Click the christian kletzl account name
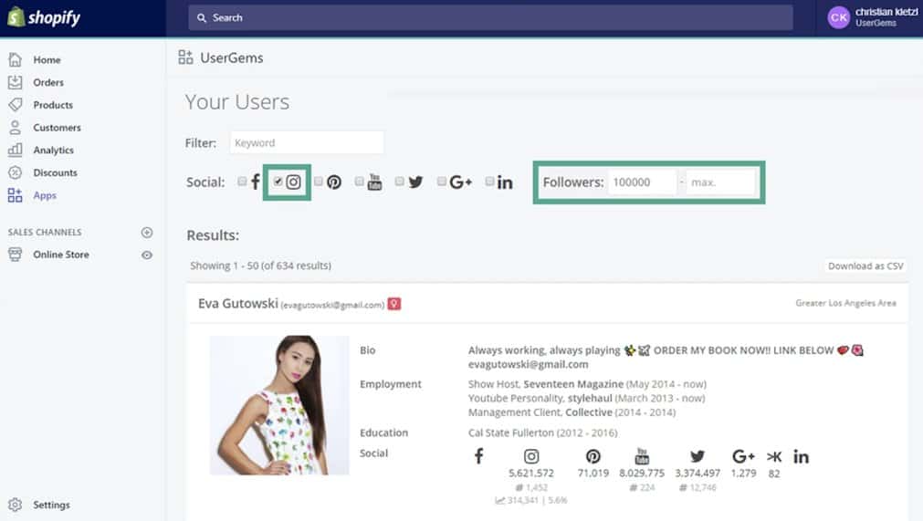 (x=886, y=12)
